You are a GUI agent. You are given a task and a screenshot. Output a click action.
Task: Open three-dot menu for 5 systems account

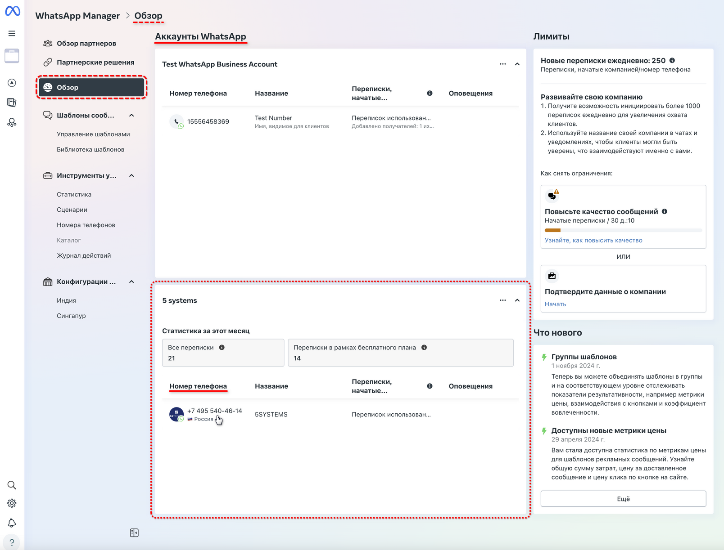[x=502, y=300]
